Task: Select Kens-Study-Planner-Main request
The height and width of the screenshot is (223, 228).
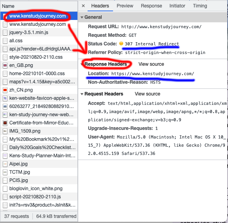Action: pyautogui.click(x=39, y=156)
